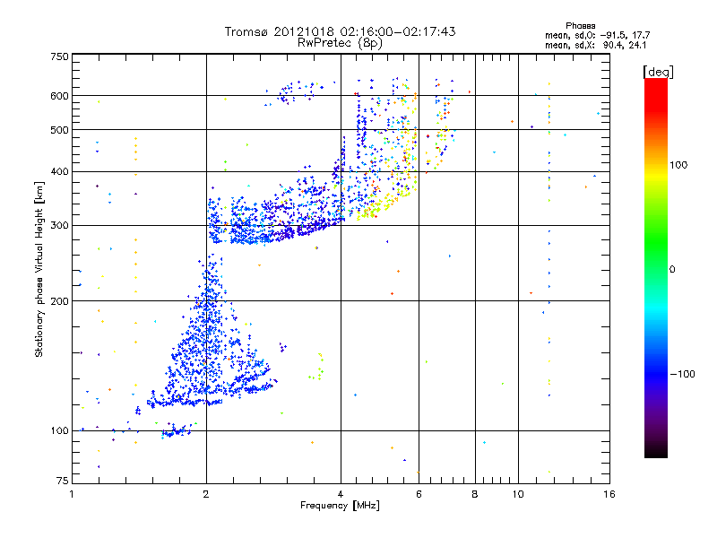This screenshot has width=717, height=538.
Task: Click the y-axis tick label "300"
Action: click(x=60, y=226)
